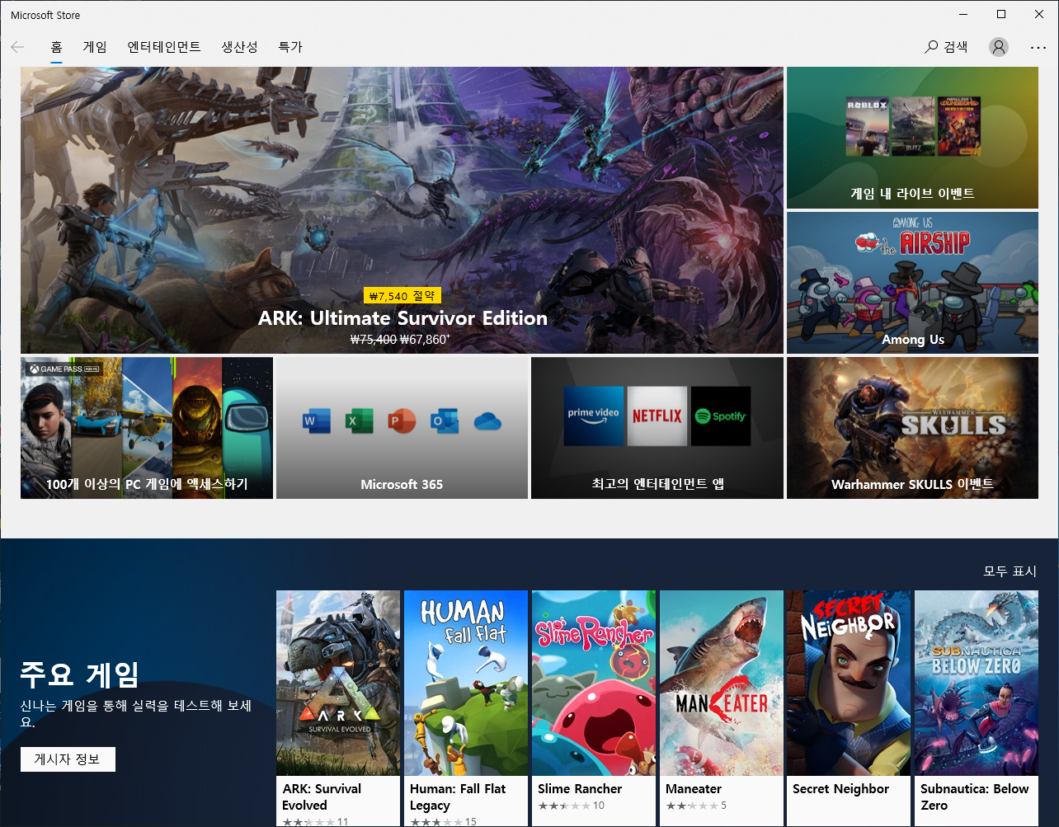Viewport: 1059px width, 827px height.
Task: Click the ₩7,540 절약 savings badge
Action: click(402, 296)
